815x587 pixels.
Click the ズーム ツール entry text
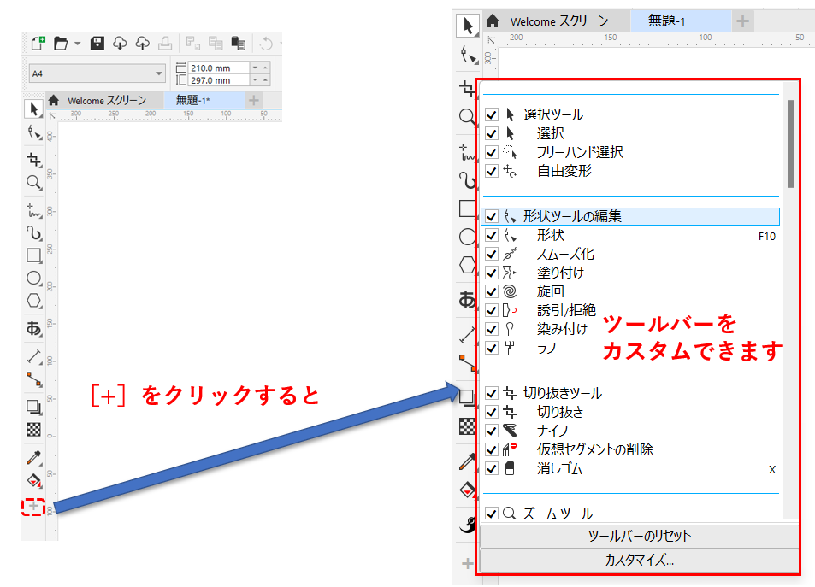pyautogui.click(x=558, y=514)
